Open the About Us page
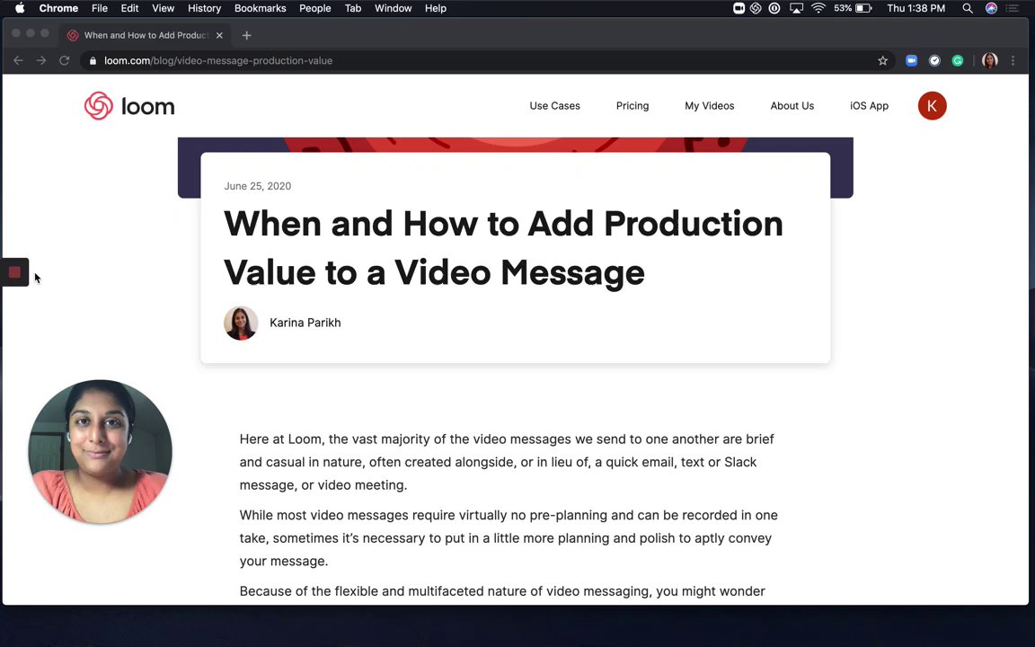This screenshot has height=647, width=1035. (792, 106)
